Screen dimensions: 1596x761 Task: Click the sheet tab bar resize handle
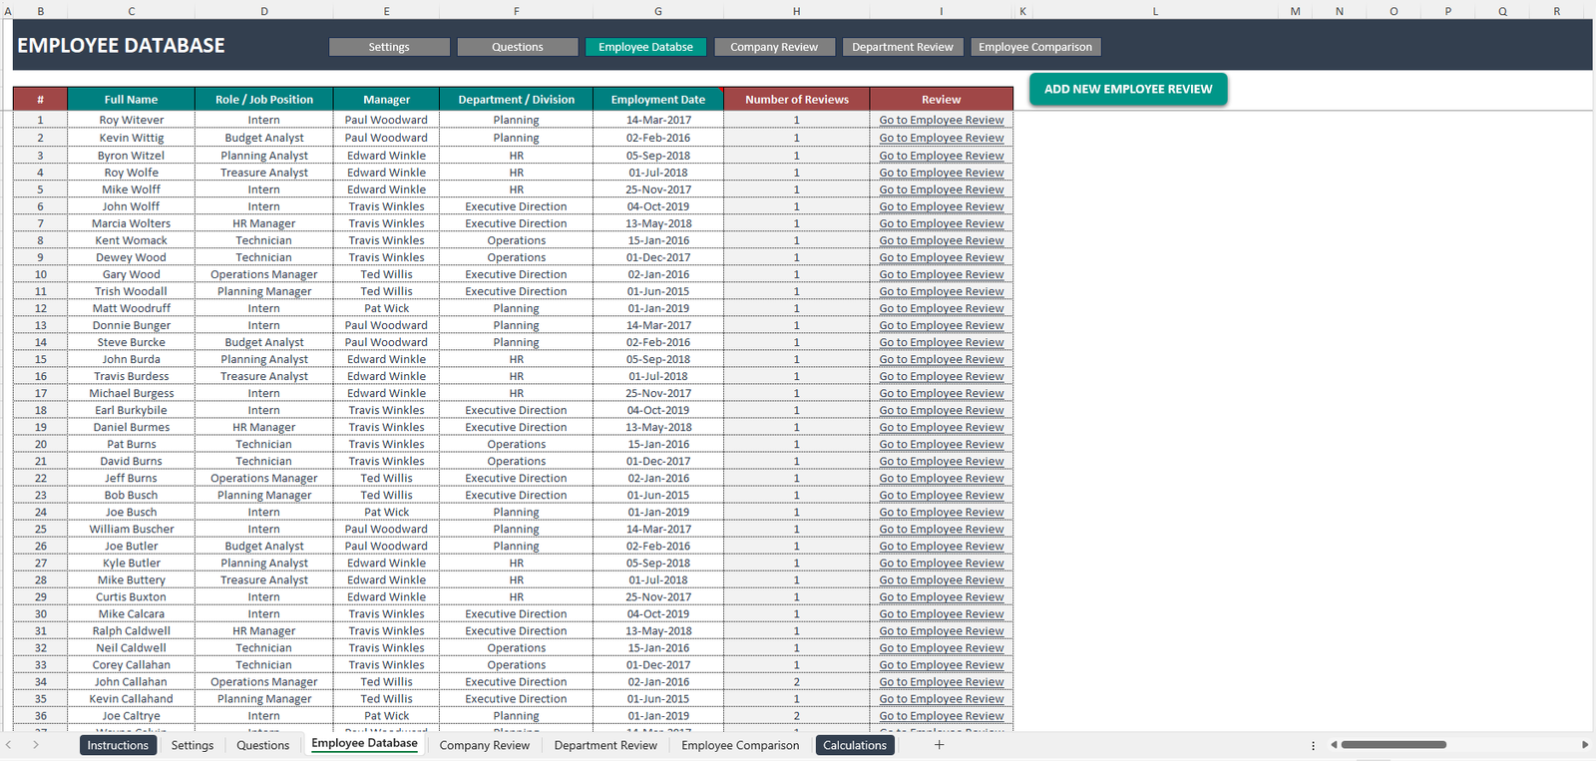(1313, 745)
